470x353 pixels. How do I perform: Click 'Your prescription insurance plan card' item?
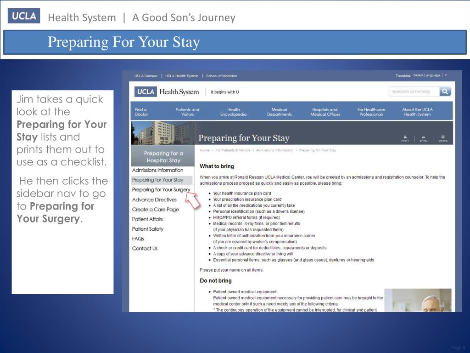click(247, 199)
